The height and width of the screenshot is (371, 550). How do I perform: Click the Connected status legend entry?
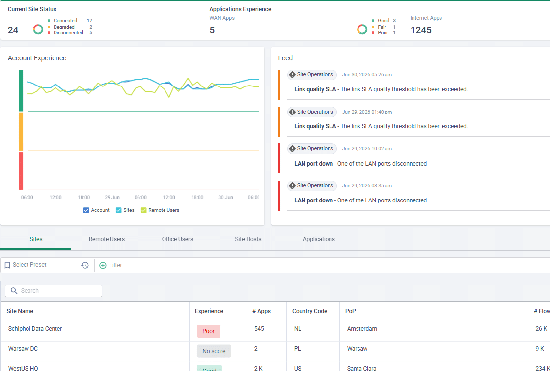(x=70, y=21)
